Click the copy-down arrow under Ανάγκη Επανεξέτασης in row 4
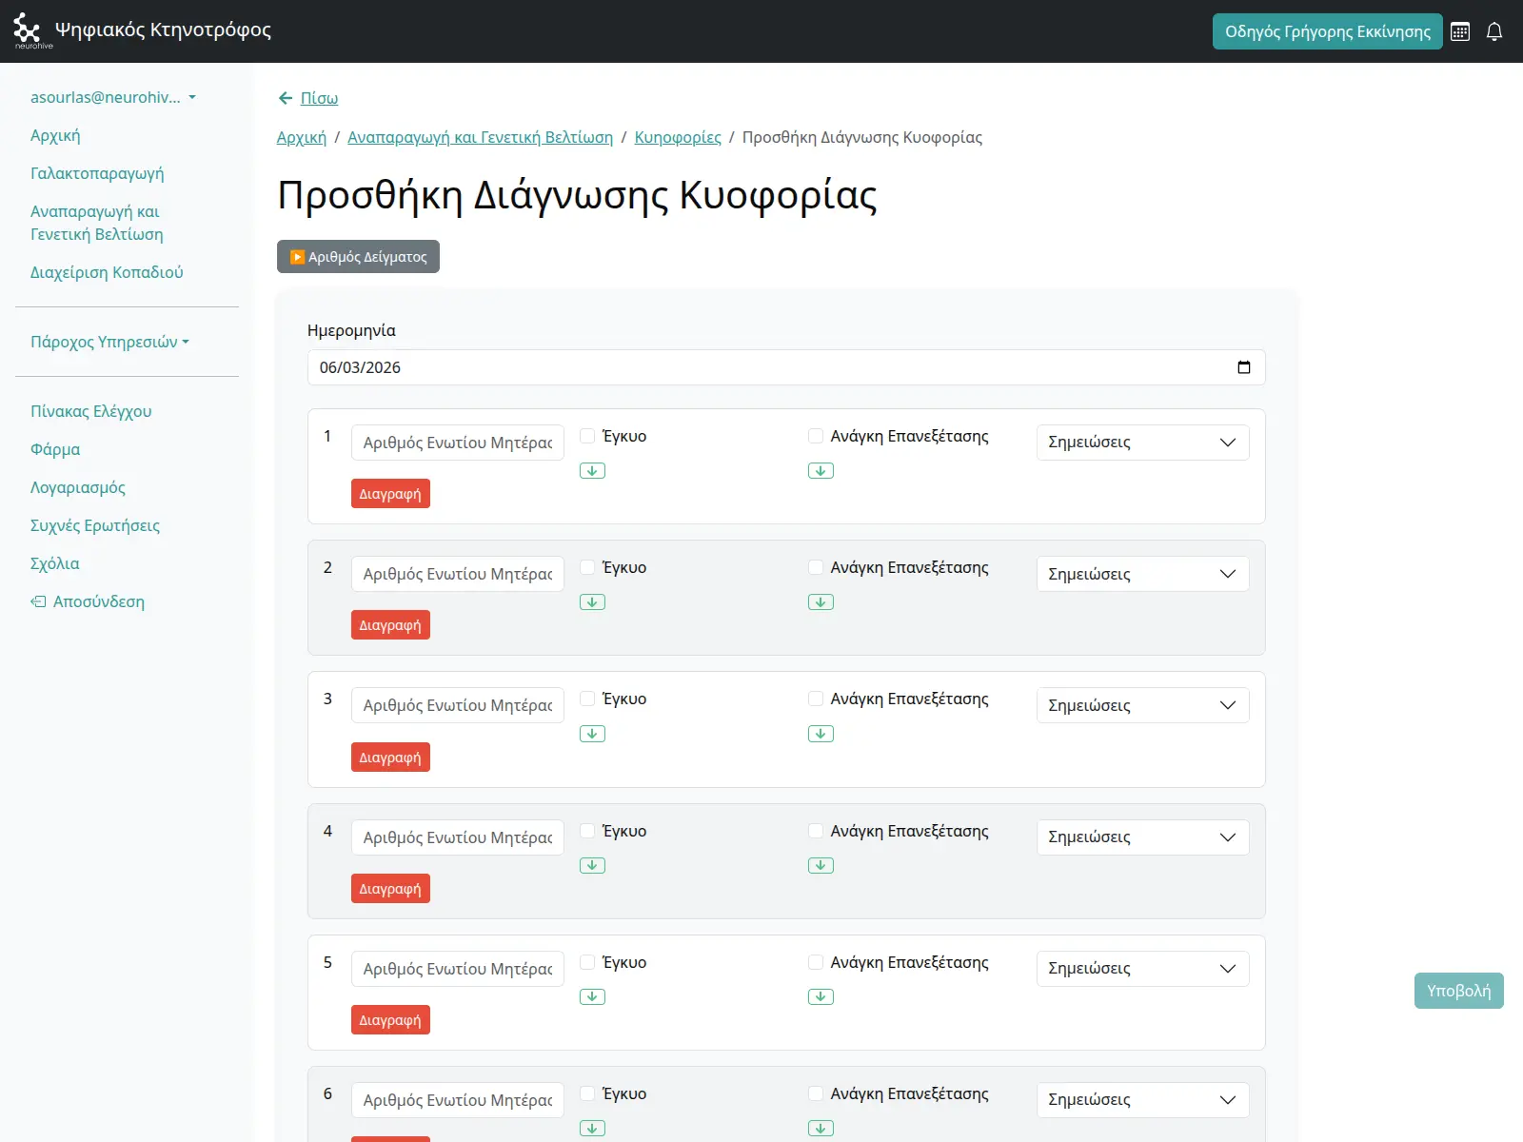1523x1142 pixels. (821, 865)
